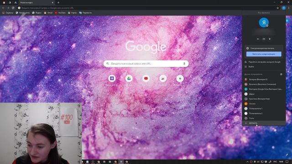Screen dimensions: 292x164
Task: Switch to the pinned Google Drive tab
Action: pos(10,3)
